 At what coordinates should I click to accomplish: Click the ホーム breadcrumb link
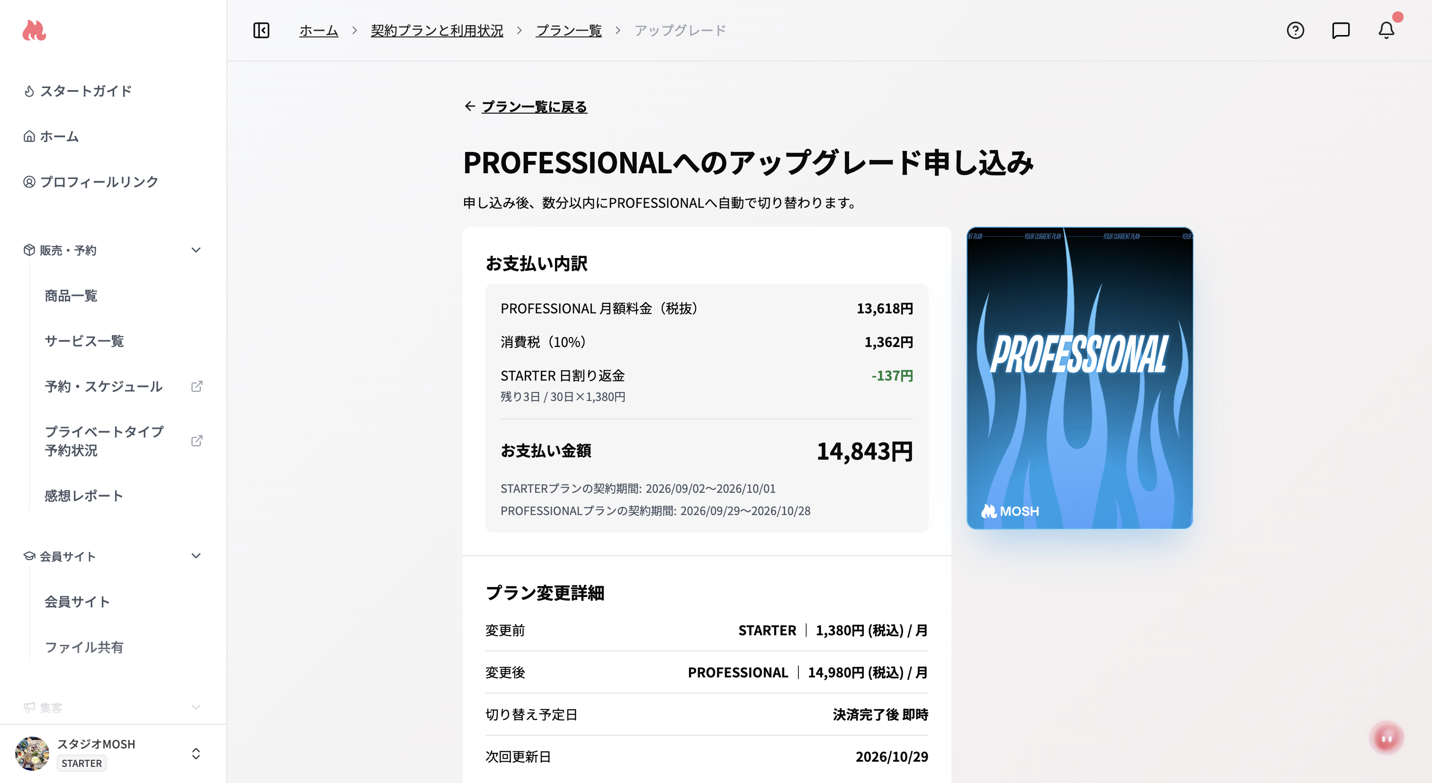[x=319, y=31]
